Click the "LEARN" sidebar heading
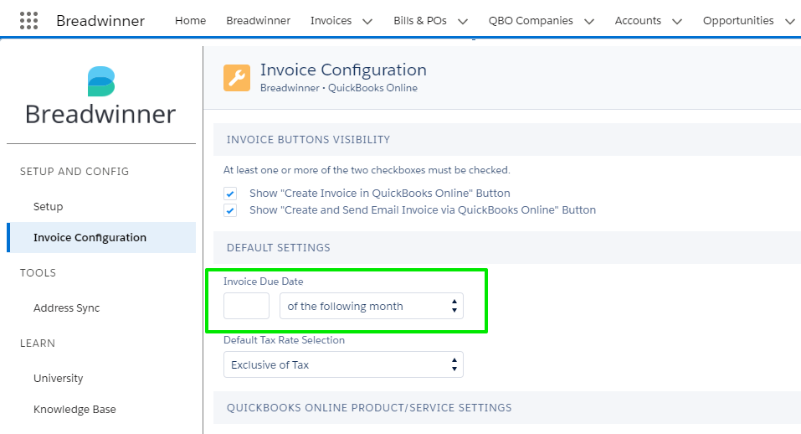This screenshot has height=434, width=801. click(x=38, y=343)
